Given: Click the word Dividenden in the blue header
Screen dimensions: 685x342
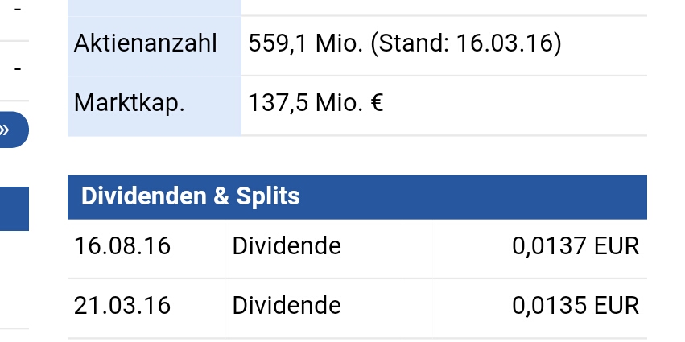Looking at the screenshot, I should click(x=143, y=196).
